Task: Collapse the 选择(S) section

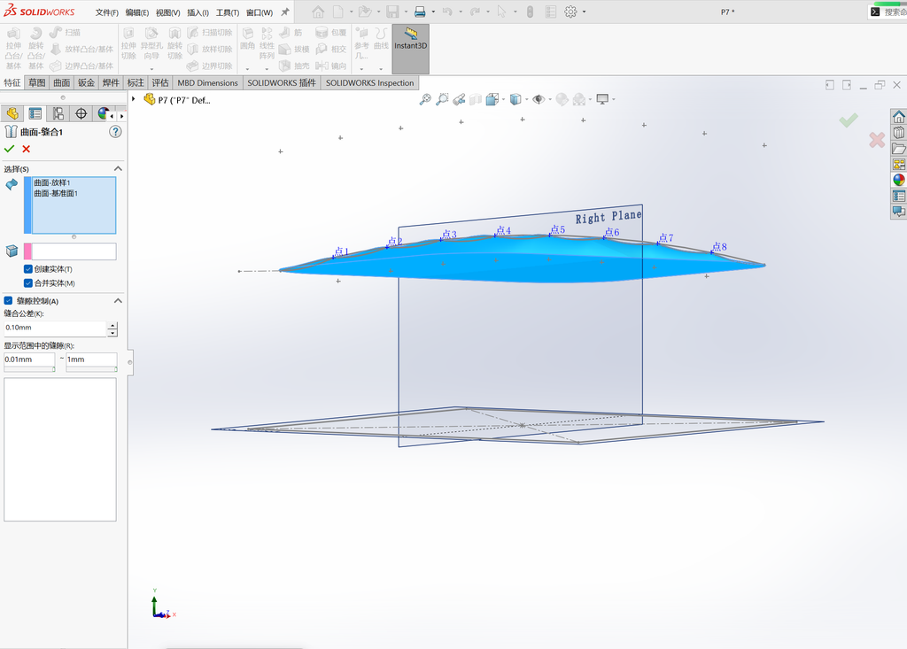Action: pos(118,168)
